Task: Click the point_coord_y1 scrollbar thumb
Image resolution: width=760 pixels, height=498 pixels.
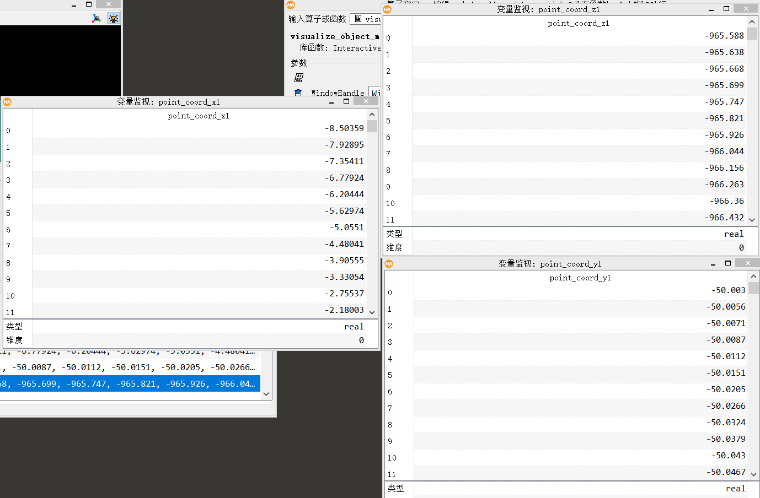Action: [x=753, y=288]
